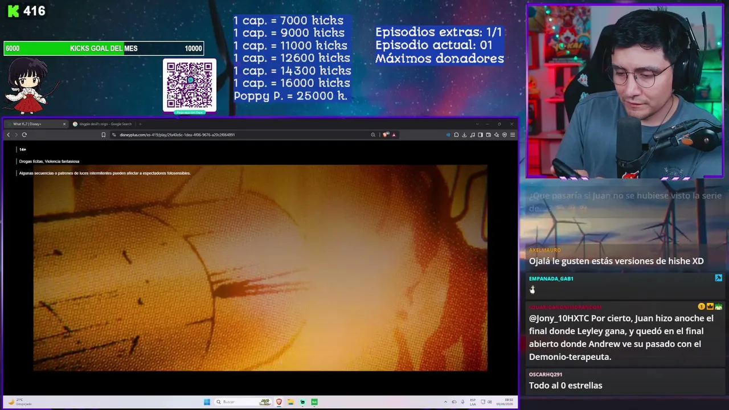Open the Brave VPN shield icon
The width and height of the screenshot is (729, 410).
(505, 135)
